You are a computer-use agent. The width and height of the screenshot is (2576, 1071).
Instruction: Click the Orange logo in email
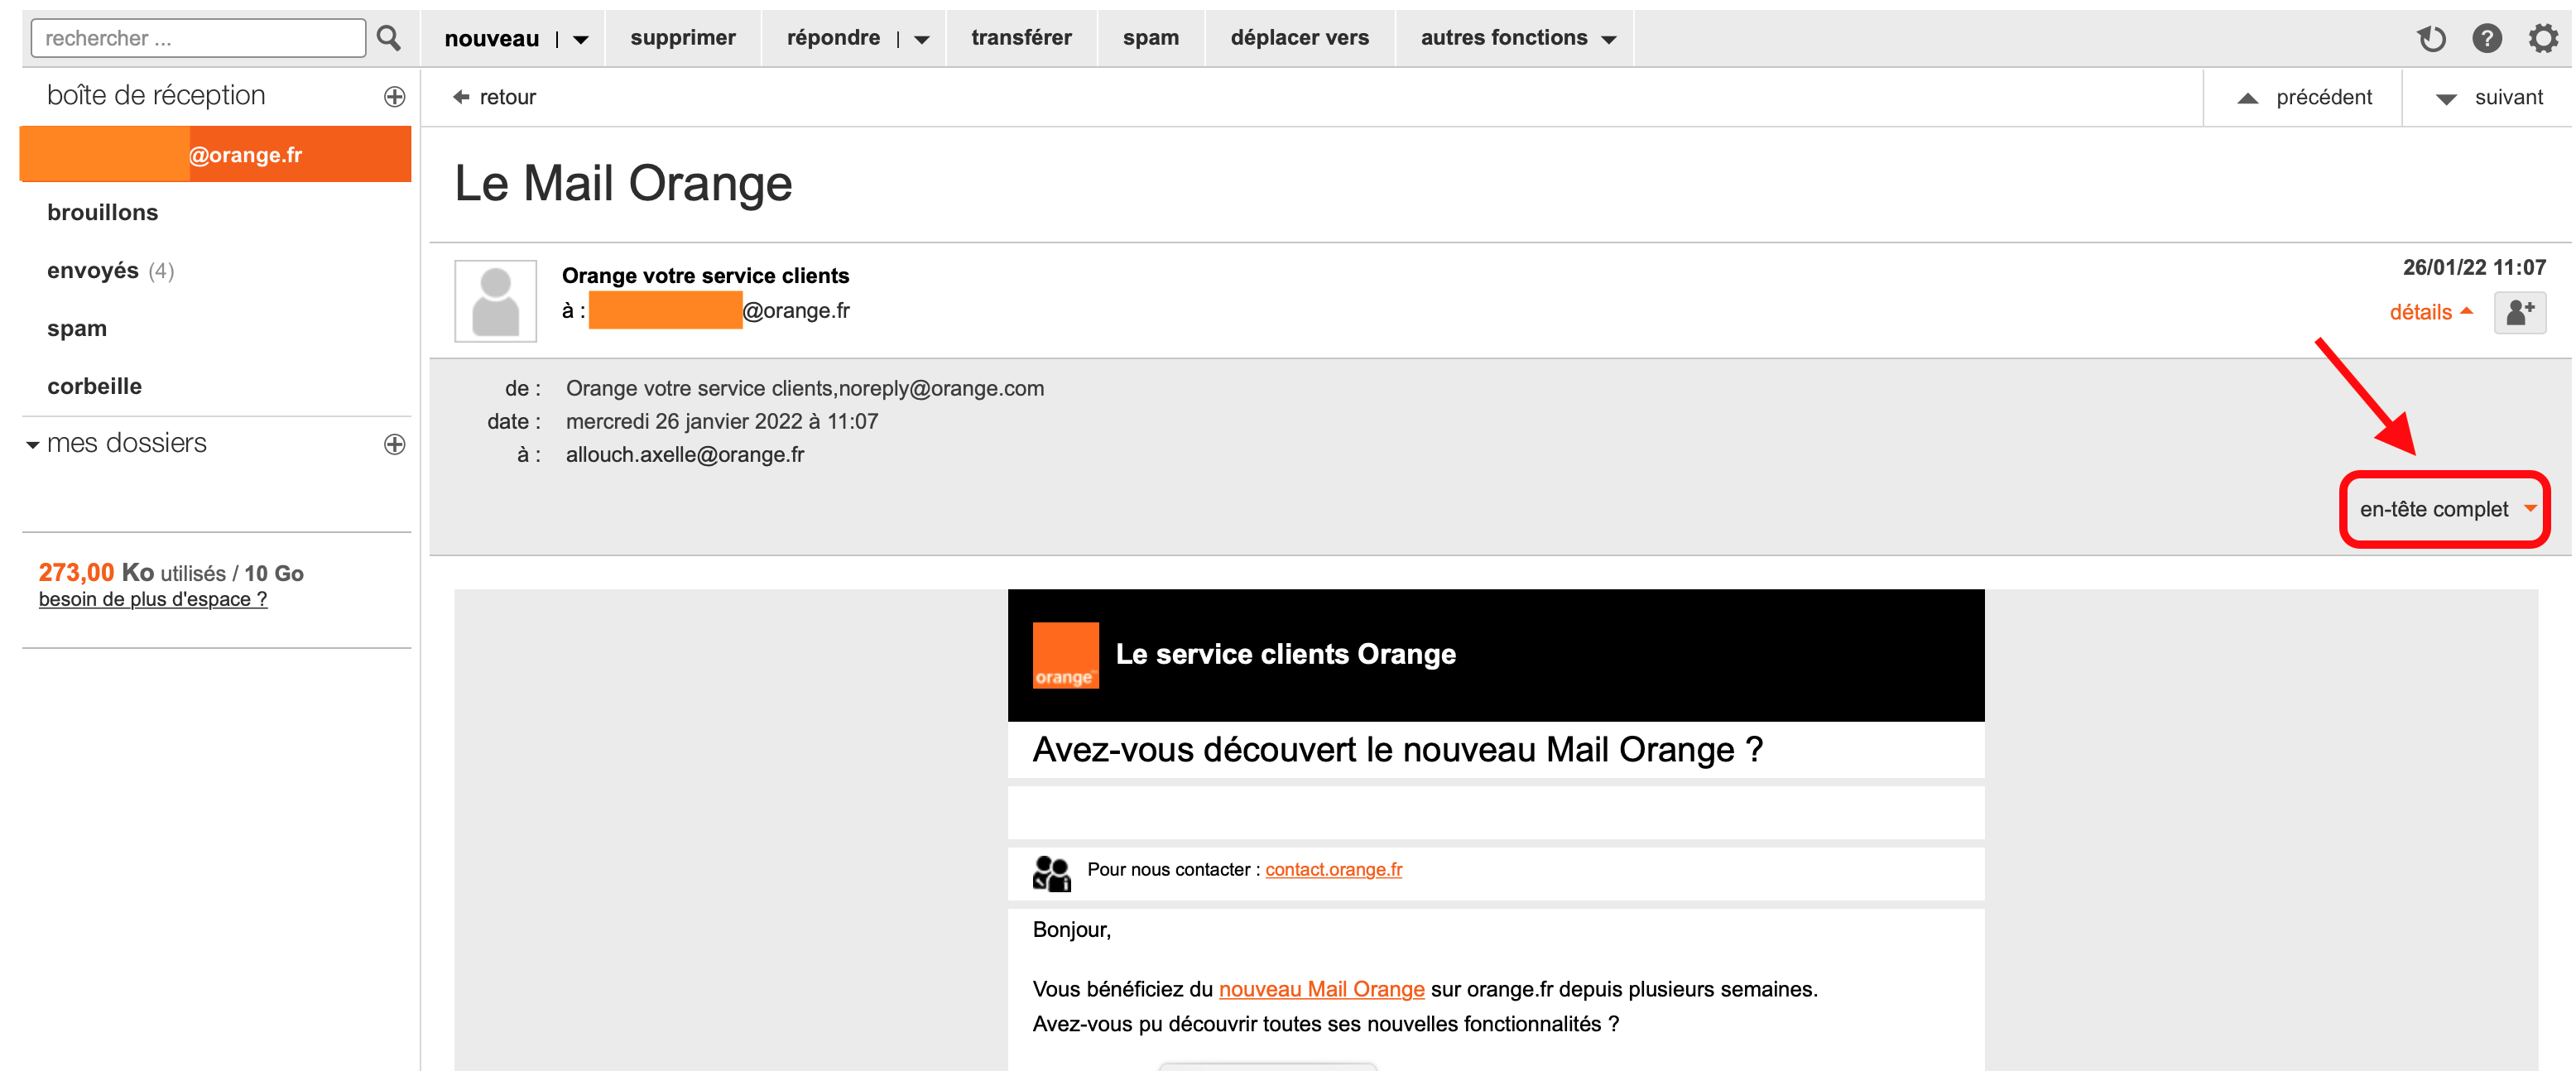1065,655
